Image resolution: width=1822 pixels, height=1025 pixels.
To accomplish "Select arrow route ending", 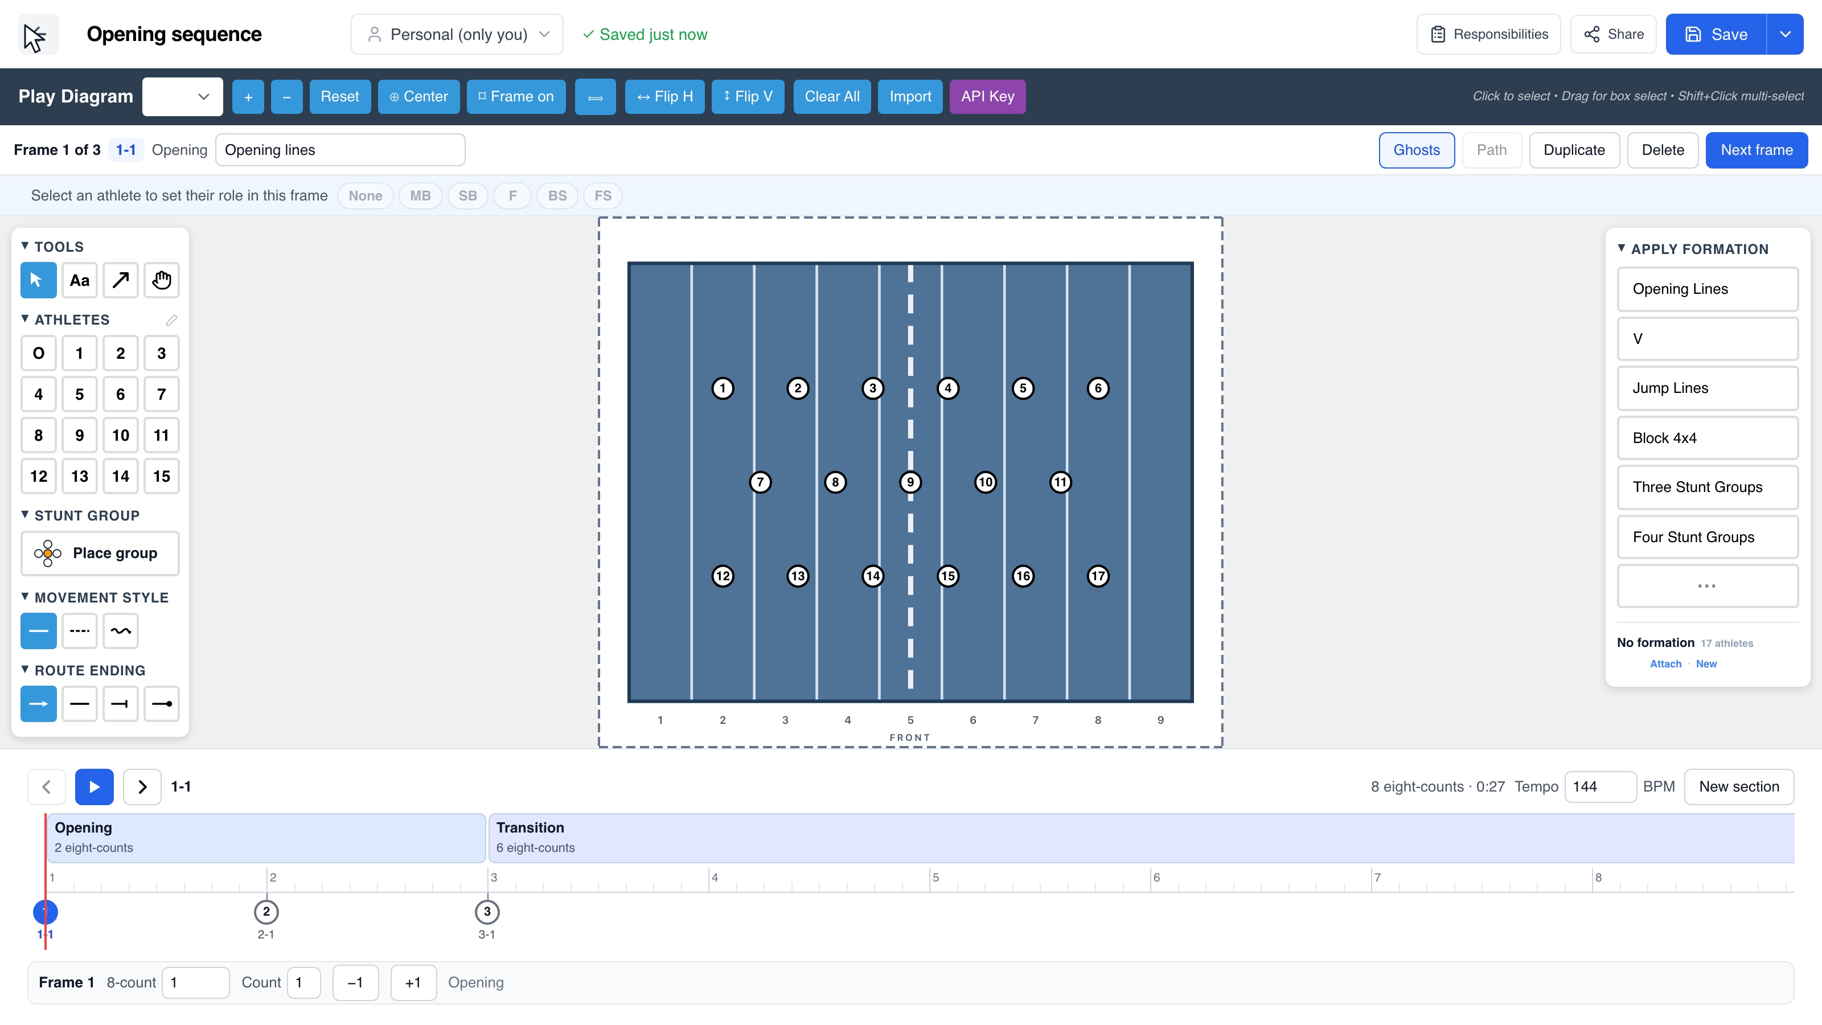I will [38, 703].
